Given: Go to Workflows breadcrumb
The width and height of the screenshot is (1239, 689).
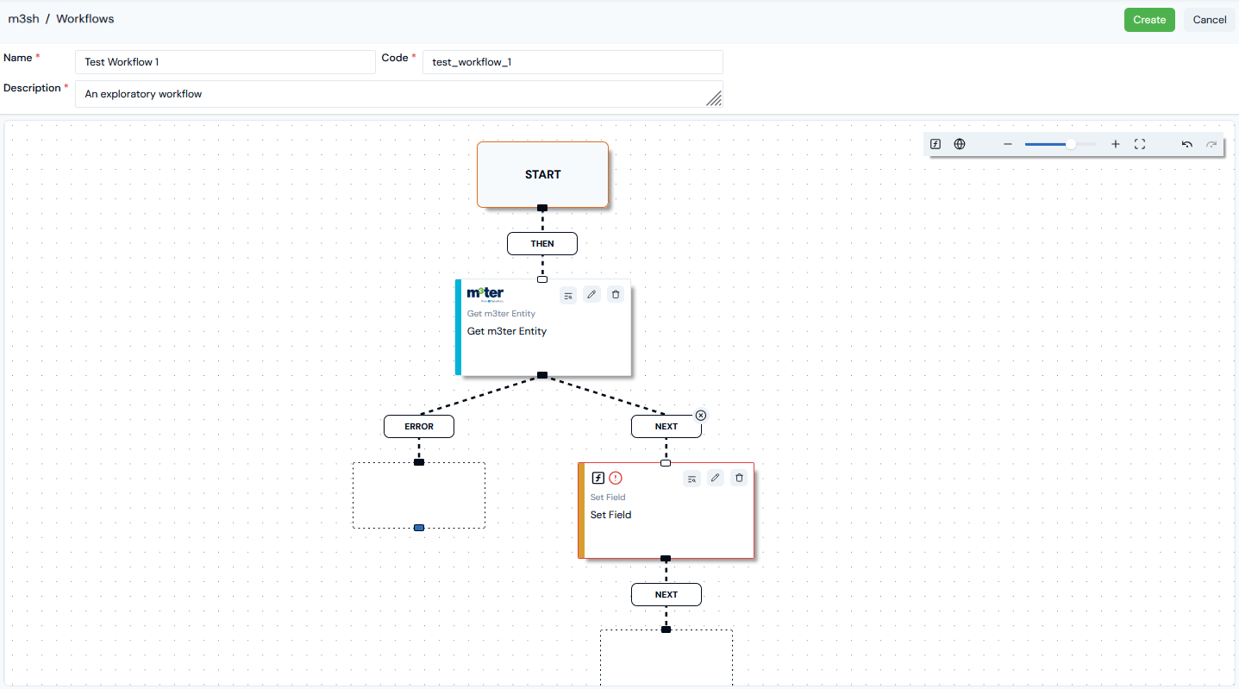Looking at the screenshot, I should click(x=85, y=18).
